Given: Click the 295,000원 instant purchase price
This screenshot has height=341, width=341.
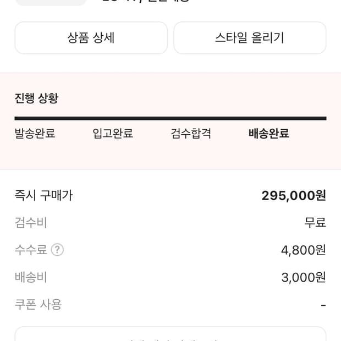Looking at the screenshot, I should (294, 196).
